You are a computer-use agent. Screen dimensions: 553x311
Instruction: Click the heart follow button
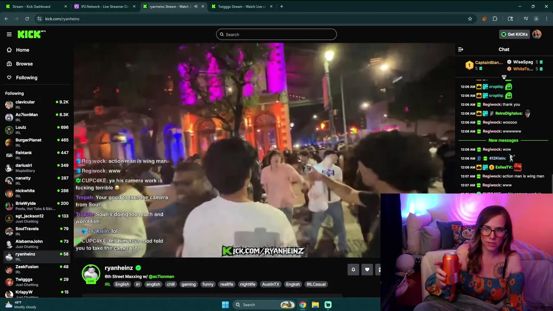click(x=367, y=270)
